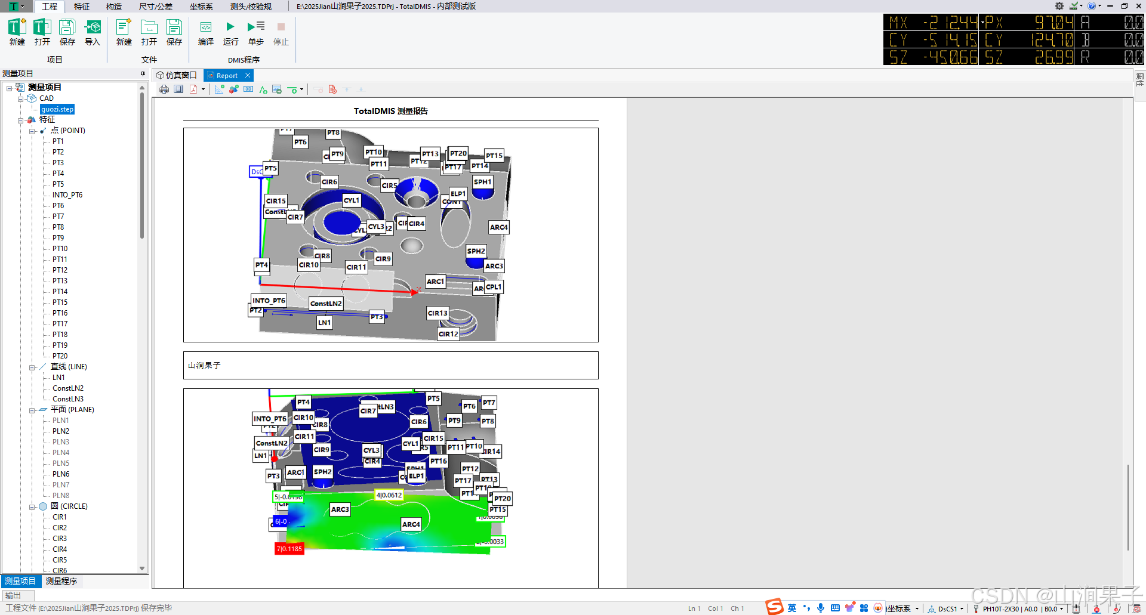The height and width of the screenshot is (615, 1146).
Task: Click the red delete page icon
Action: click(x=332, y=89)
